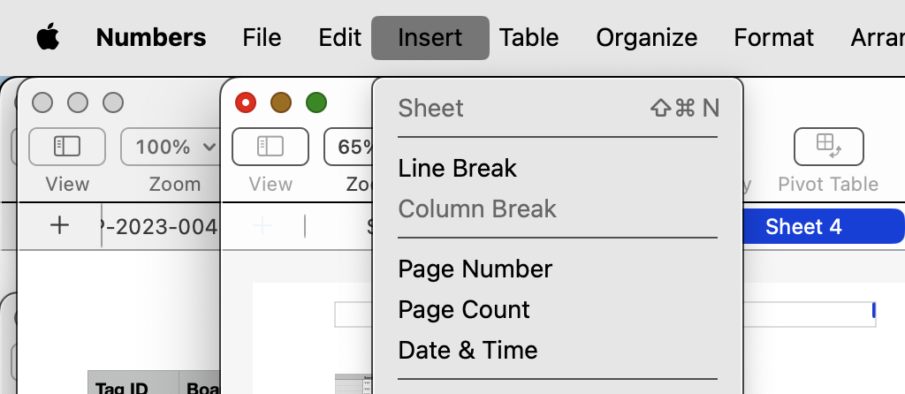Select Date & Time in the menu
905x394 pixels.
click(x=468, y=350)
